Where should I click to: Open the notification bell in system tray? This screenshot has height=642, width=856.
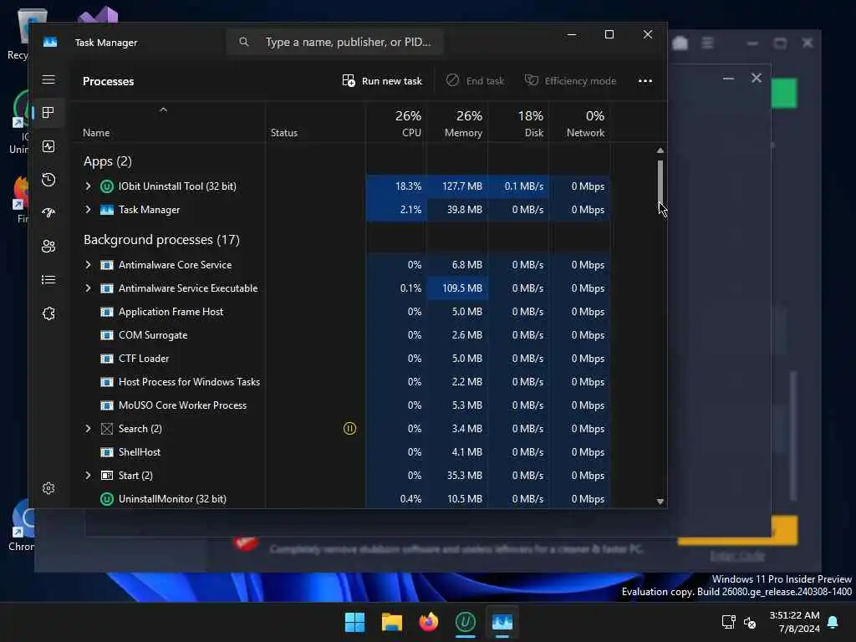pos(833,622)
